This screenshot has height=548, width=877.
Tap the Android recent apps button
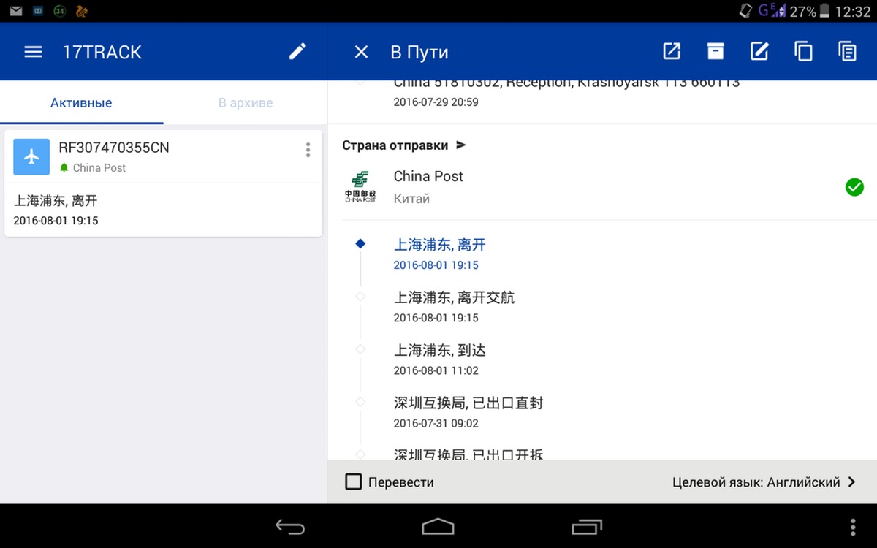pyautogui.click(x=587, y=527)
